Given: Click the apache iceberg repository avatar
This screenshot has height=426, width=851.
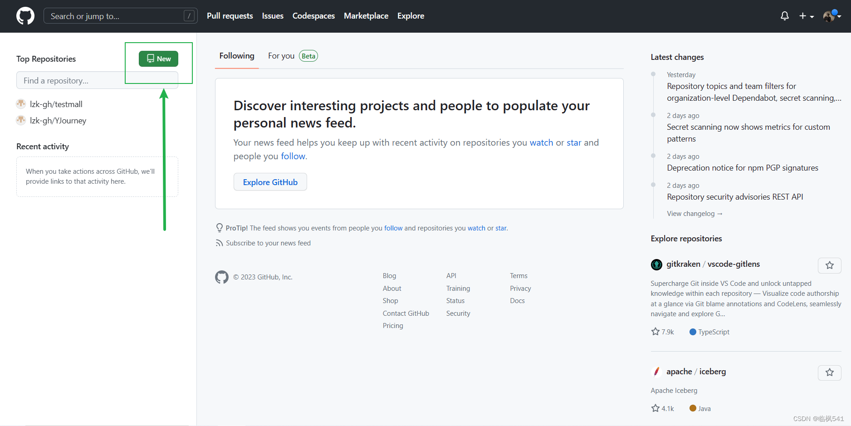Looking at the screenshot, I should click(656, 372).
